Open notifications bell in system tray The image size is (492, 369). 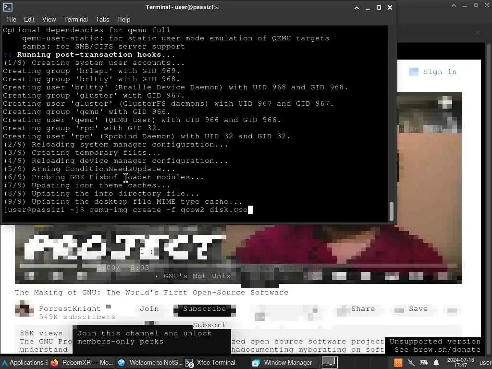click(436, 363)
